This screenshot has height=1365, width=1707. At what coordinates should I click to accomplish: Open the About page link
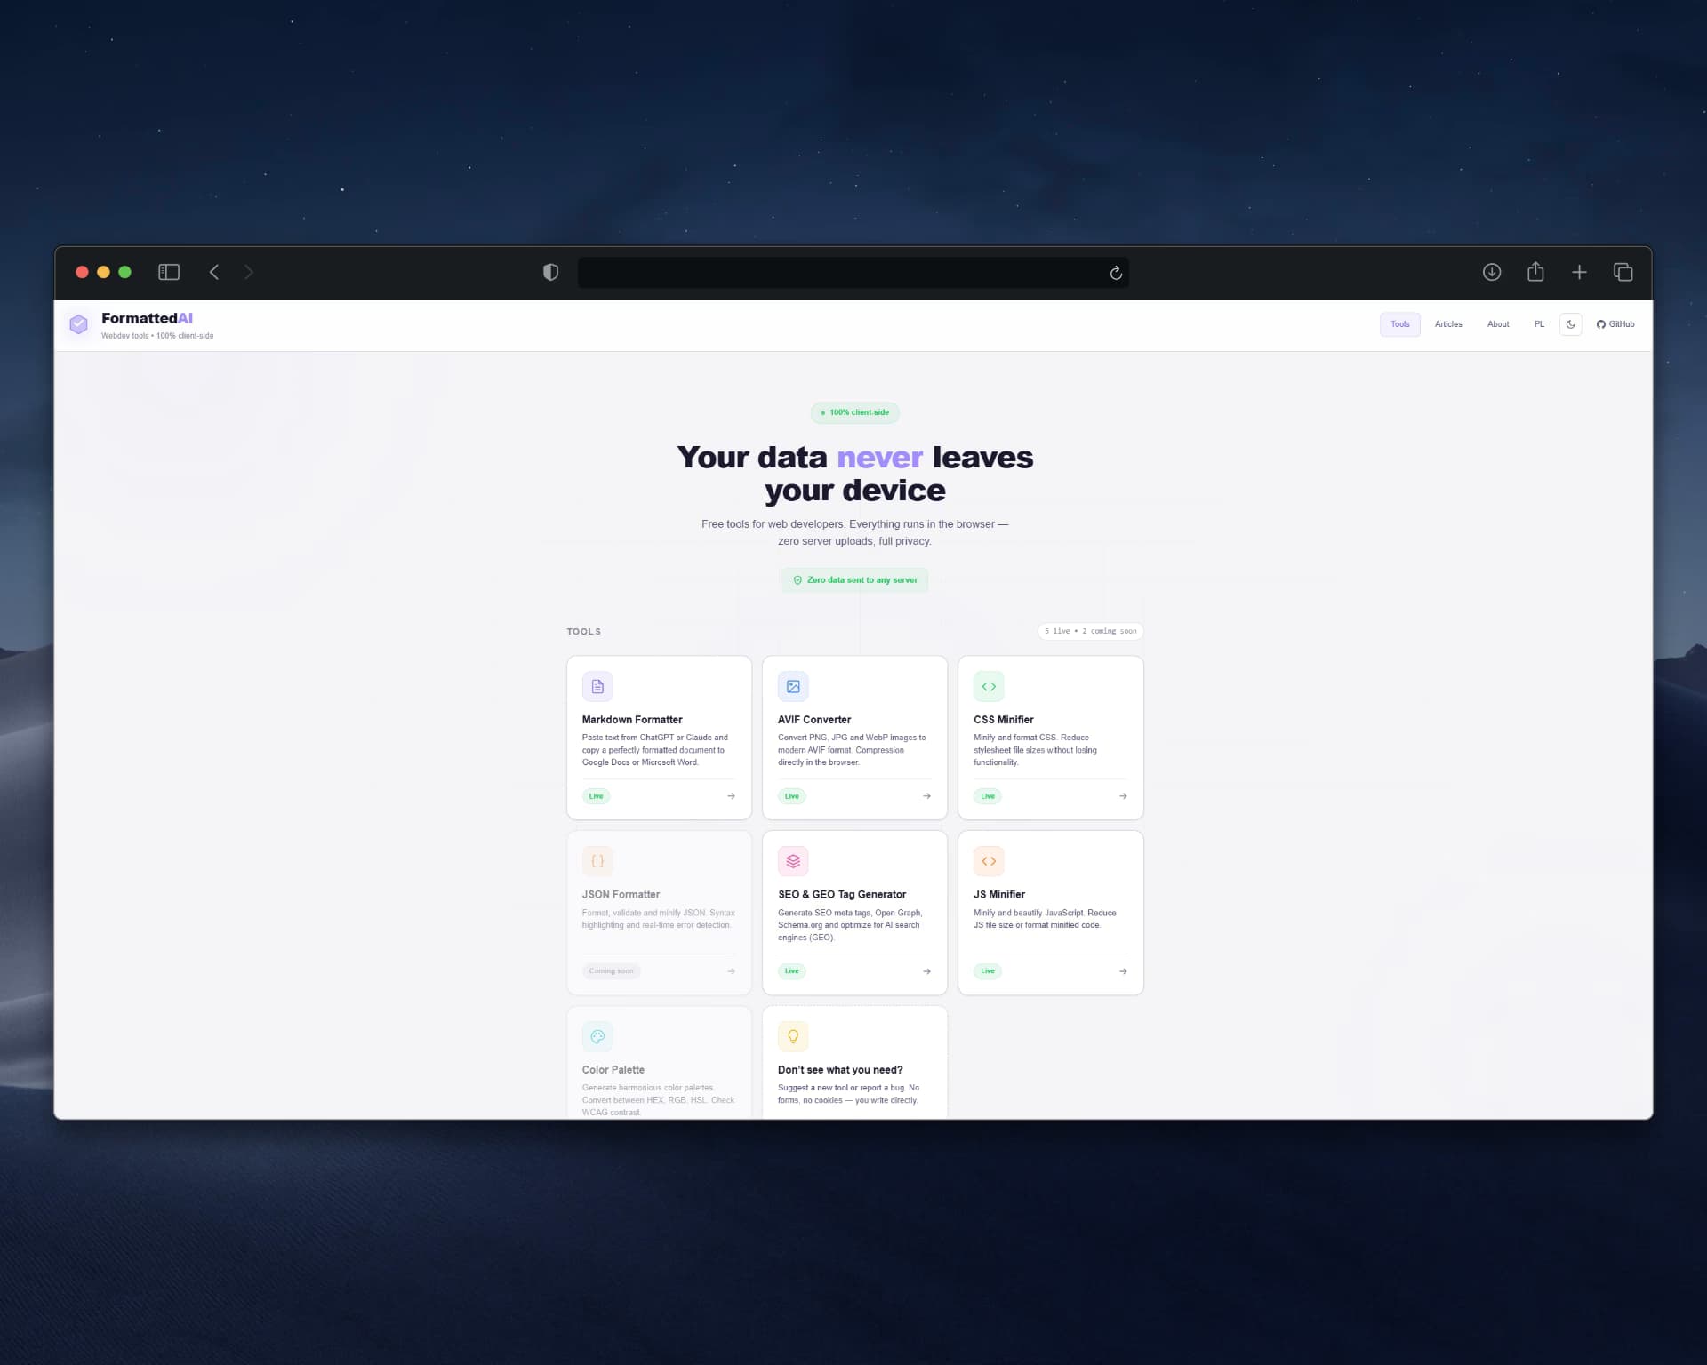(1498, 324)
